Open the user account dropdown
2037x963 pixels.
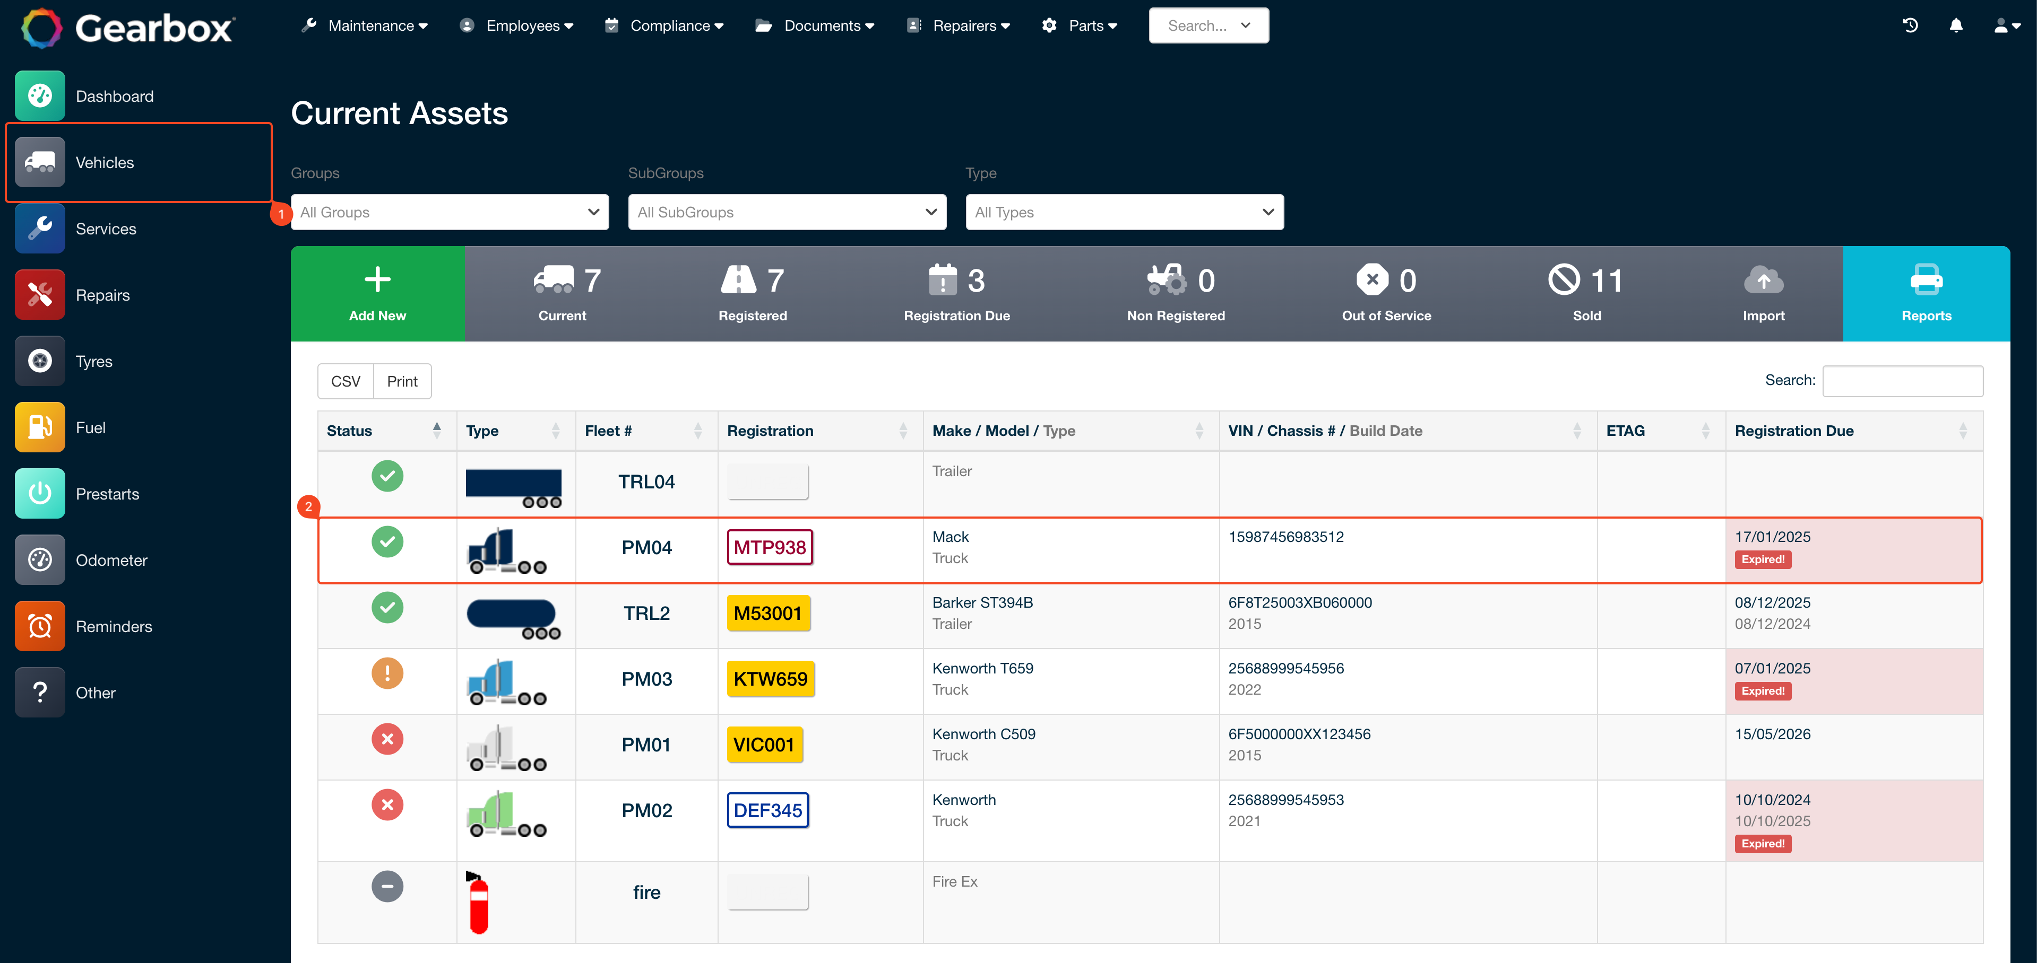tap(2004, 25)
